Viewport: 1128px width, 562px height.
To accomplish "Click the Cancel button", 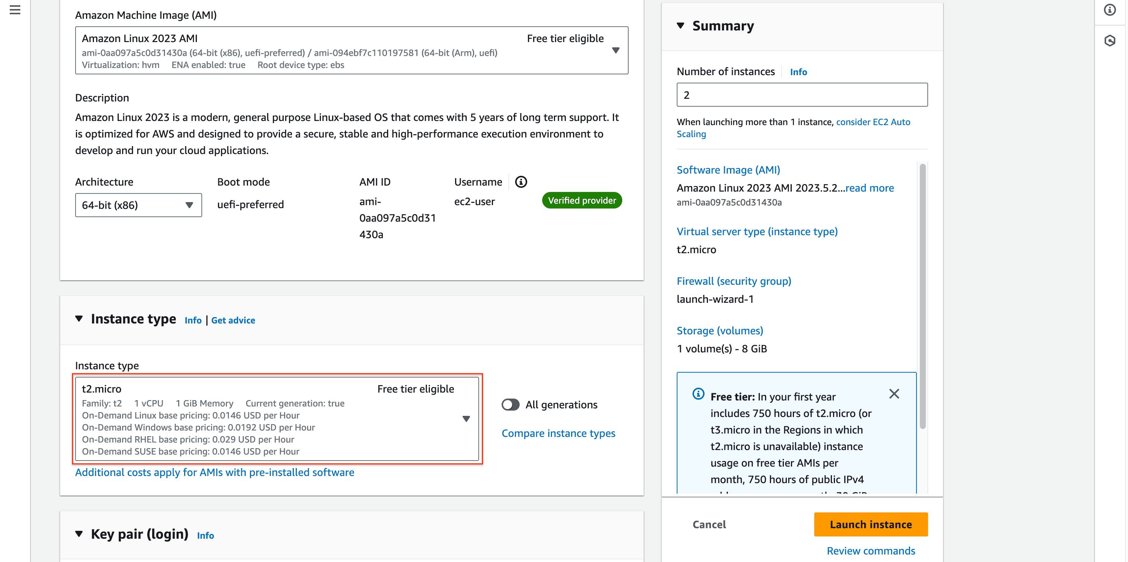I will (709, 524).
